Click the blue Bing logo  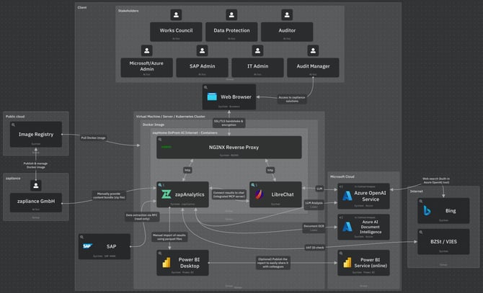pos(427,211)
